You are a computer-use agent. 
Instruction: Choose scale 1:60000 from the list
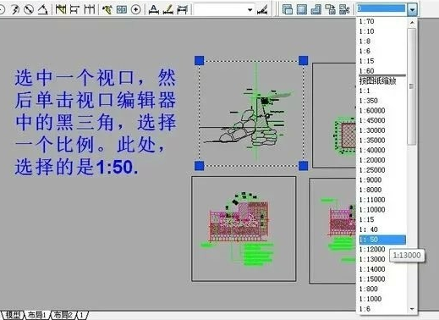pos(372,111)
